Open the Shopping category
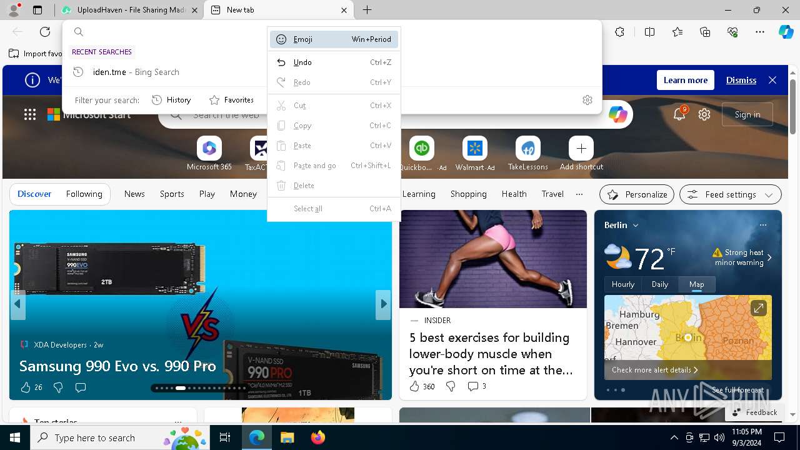This screenshot has width=800, height=450. [469, 194]
